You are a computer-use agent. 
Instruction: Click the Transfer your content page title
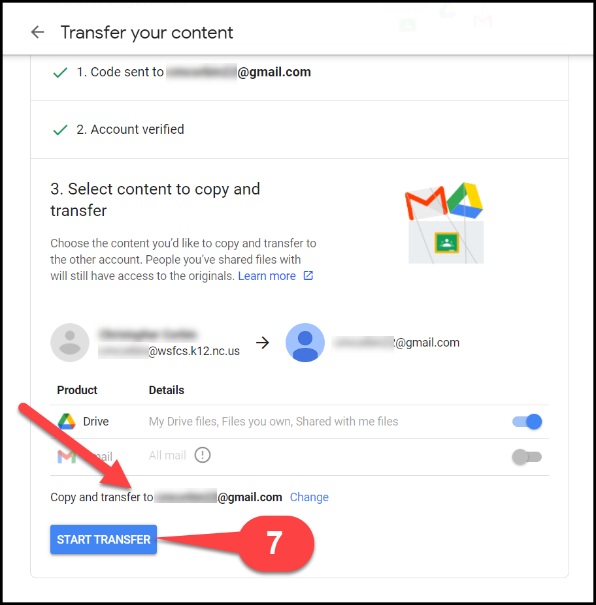tap(147, 33)
